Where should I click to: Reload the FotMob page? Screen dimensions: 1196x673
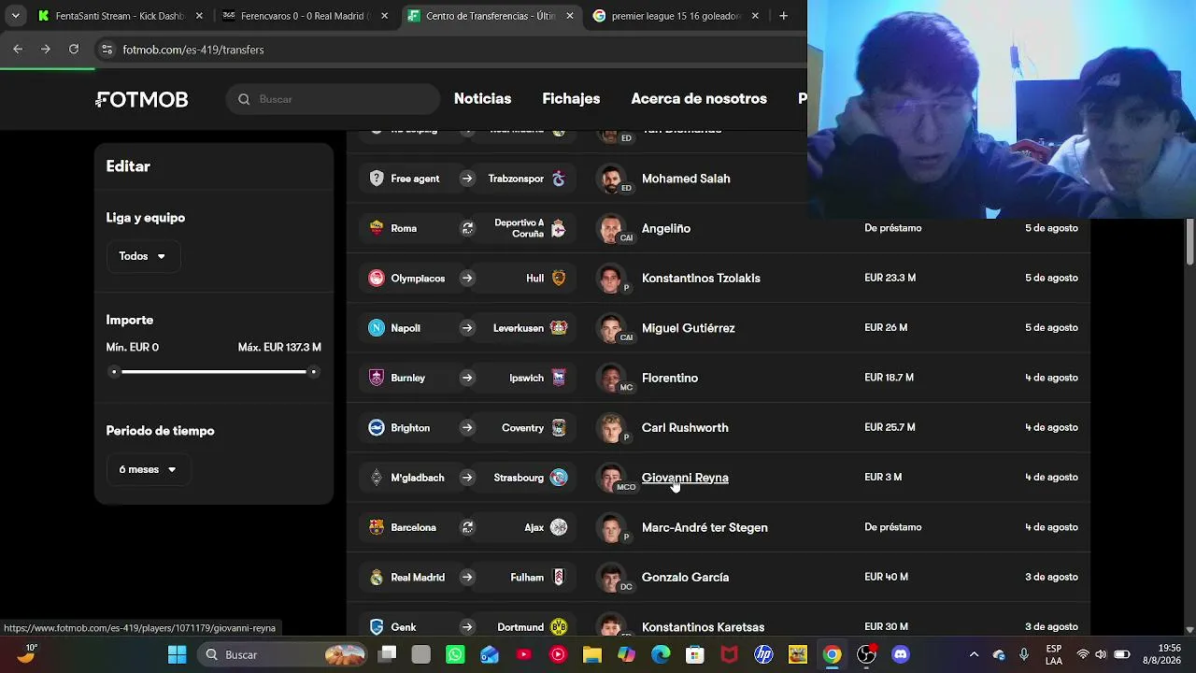[74, 50]
